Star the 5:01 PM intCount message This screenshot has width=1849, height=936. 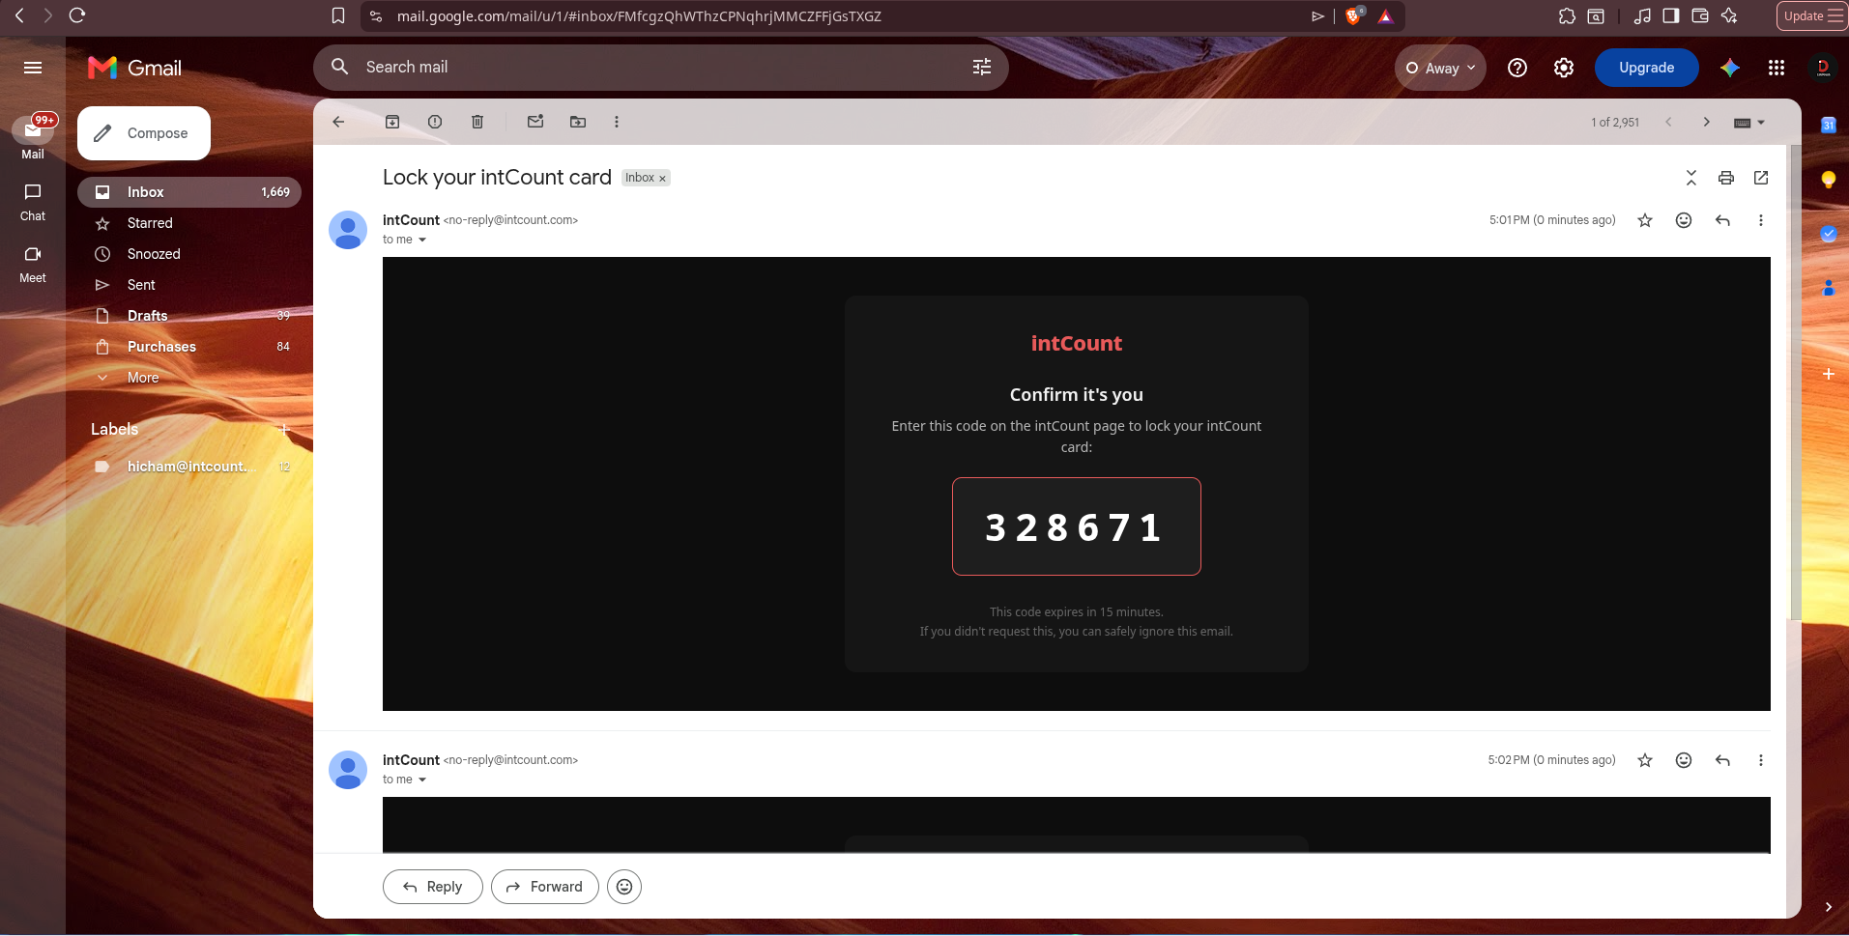[x=1645, y=220]
